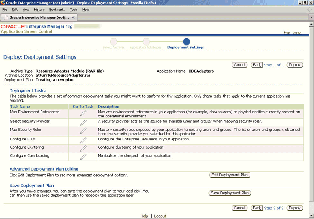Open the Select Security Provider pencil icon
The width and height of the screenshot is (314, 219).
point(83,122)
